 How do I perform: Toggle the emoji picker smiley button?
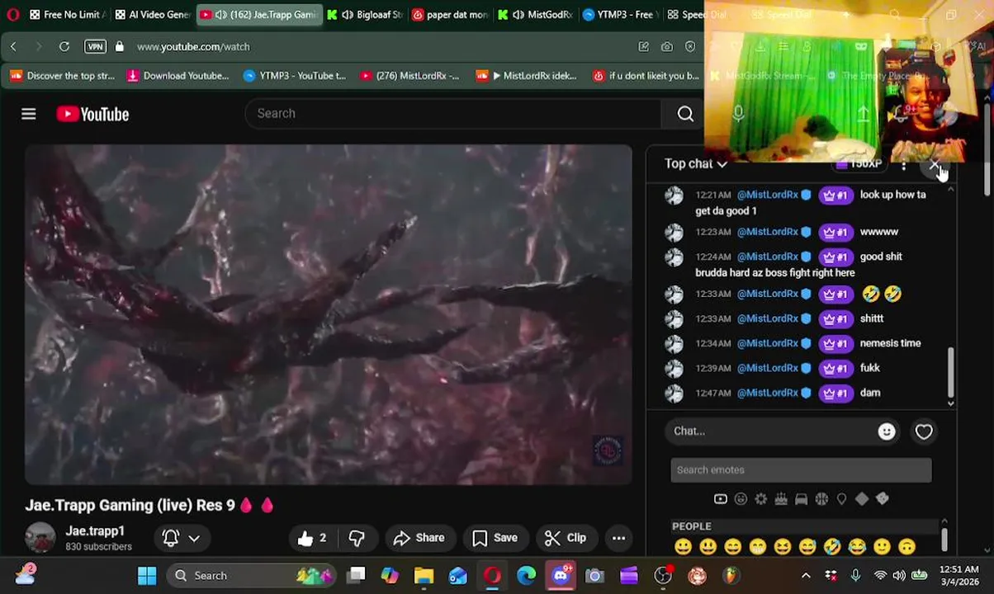click(887, 431)
